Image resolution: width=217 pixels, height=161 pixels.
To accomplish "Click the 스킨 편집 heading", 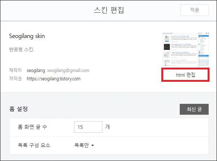I will click(x=109, y=10).
